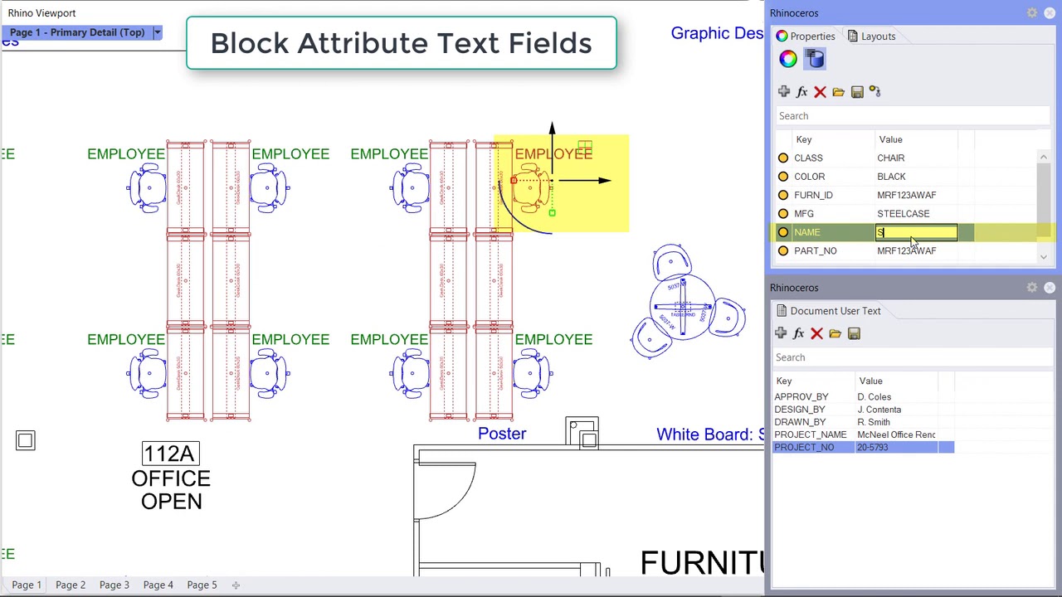Click the Search field in Document User Text
1062x597 pixels.
tap(911, 357)
